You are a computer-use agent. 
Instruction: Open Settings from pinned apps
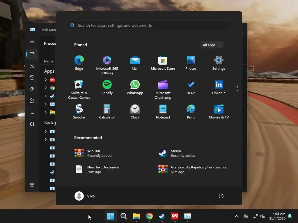[x=219, y=63]
